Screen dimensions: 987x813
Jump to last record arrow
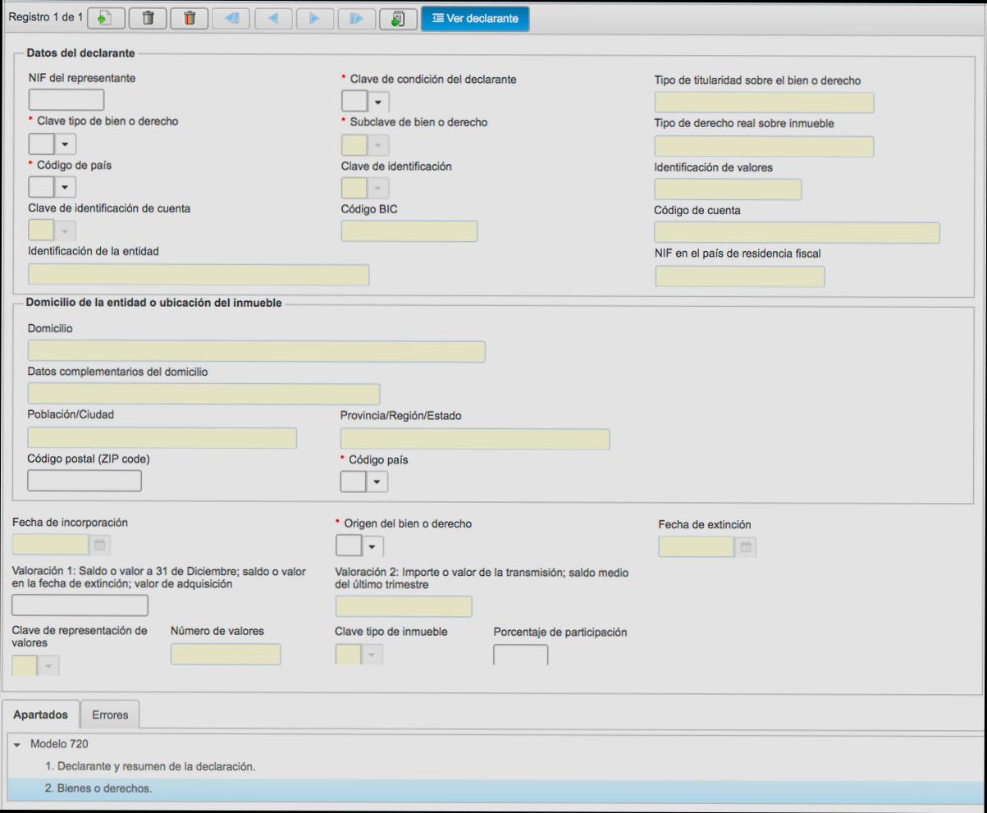click(x=356, y=19)
